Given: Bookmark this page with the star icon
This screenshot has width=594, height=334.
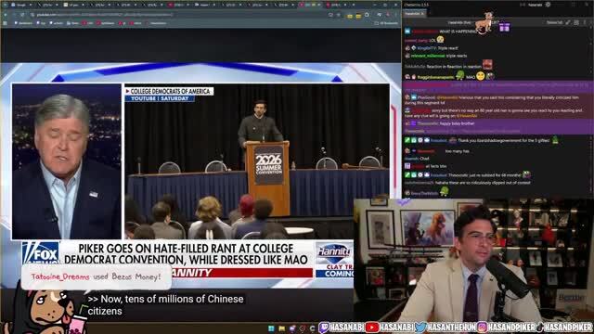Looking at the screenshot, I should (339, 15).
